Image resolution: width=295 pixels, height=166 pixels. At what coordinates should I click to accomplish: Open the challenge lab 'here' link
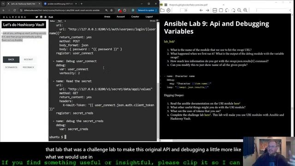click(207, 115)
